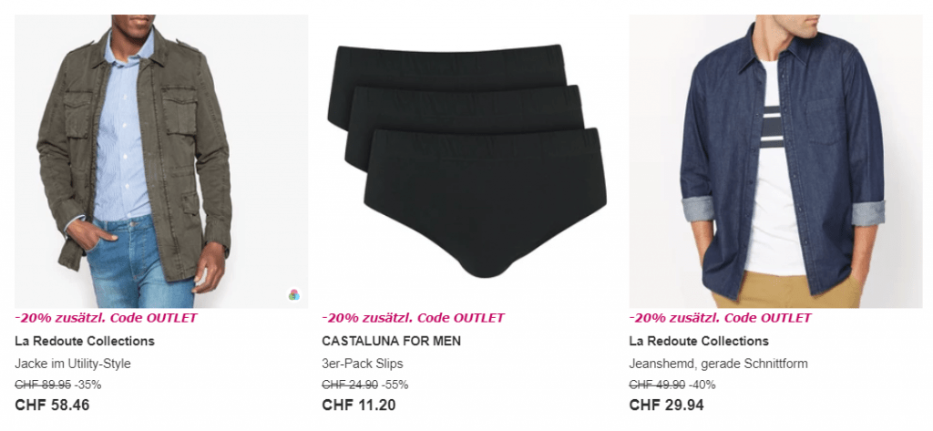Open the black 3-pack slips product photo
The height and width of the screenshot is (431, 933).
(x=468, y=161)
